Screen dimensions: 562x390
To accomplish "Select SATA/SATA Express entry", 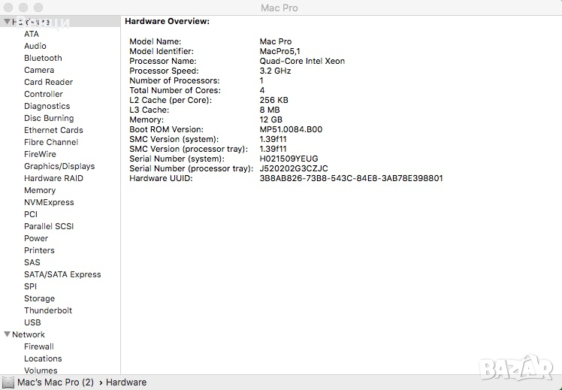I will coord(62,274).
